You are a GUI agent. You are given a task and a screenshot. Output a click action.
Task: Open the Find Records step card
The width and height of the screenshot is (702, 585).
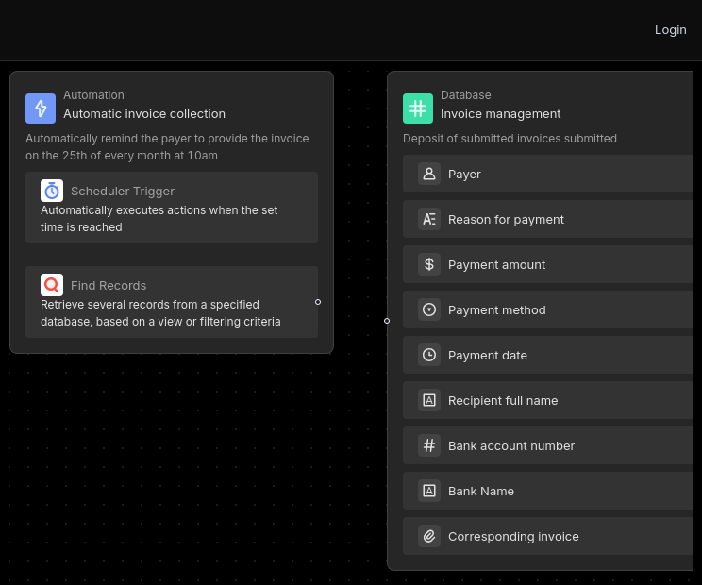coord(172,302)
